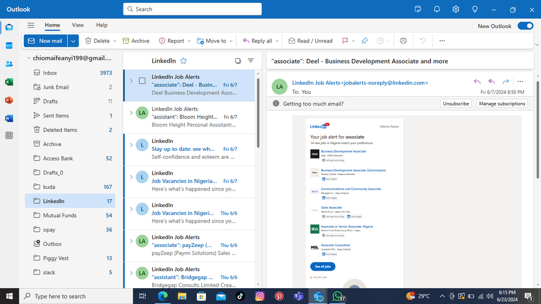Viewport: 541px width, 304px height.
Task: Open the Junk Email folder
Action: pyautogui.click(x=70, y=87)
